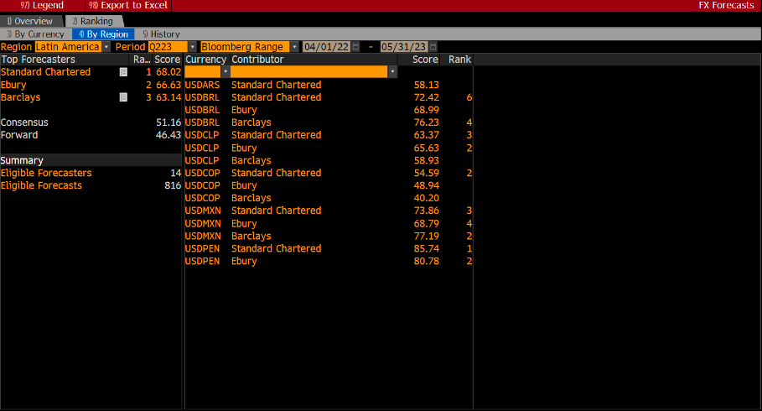Screen dimensions: 762x411
Task: Click the document icon beside Standard Chartered
Action: pos(123,72)
